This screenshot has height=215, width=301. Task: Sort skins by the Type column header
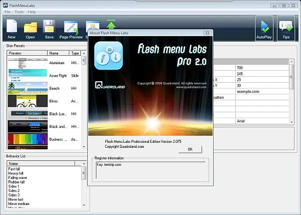point(75,53)
